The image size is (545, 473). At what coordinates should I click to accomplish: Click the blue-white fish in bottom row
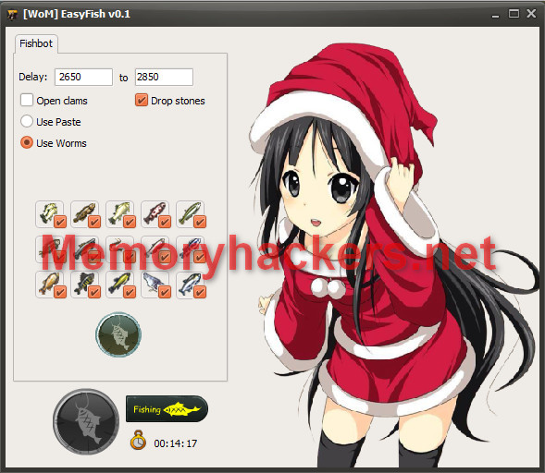tap(190, 285)
